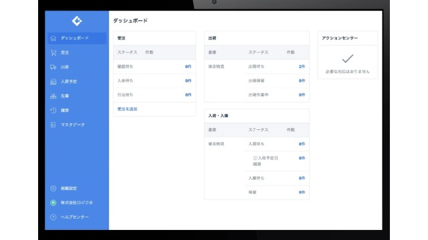The image size is (428, 240).
Task: Open the 入荷予定 sidebar menu label
Action: point(69,81)
